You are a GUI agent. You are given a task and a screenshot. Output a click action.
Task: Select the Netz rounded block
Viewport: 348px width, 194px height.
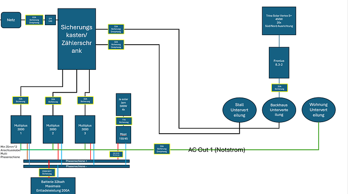(x=11, y=20)
